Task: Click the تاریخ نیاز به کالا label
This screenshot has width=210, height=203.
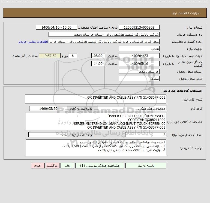Action: point(81,109)
